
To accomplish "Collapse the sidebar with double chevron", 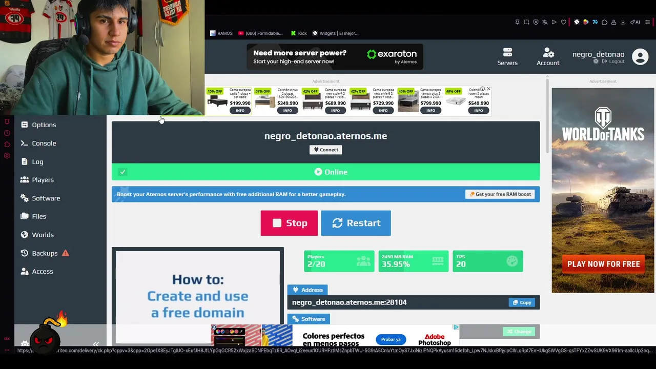I will pyautogui.click(x=96, y=344).
